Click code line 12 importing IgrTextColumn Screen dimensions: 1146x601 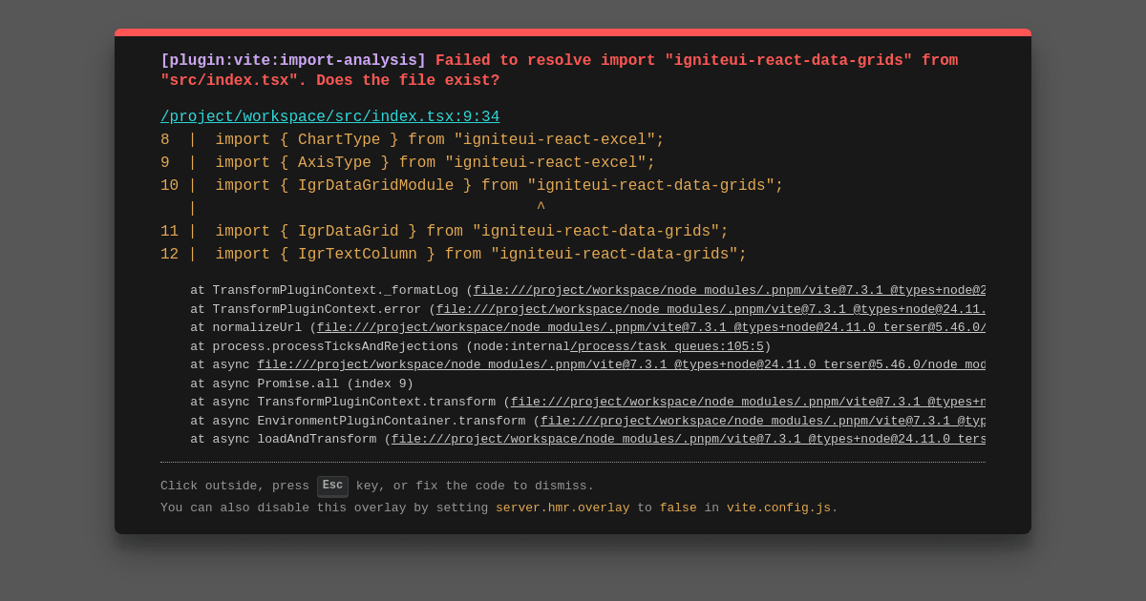coord(454,255)
